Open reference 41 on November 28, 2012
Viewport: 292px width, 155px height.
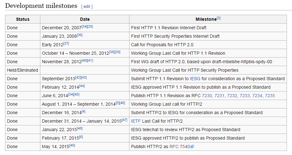pos(90,61)
